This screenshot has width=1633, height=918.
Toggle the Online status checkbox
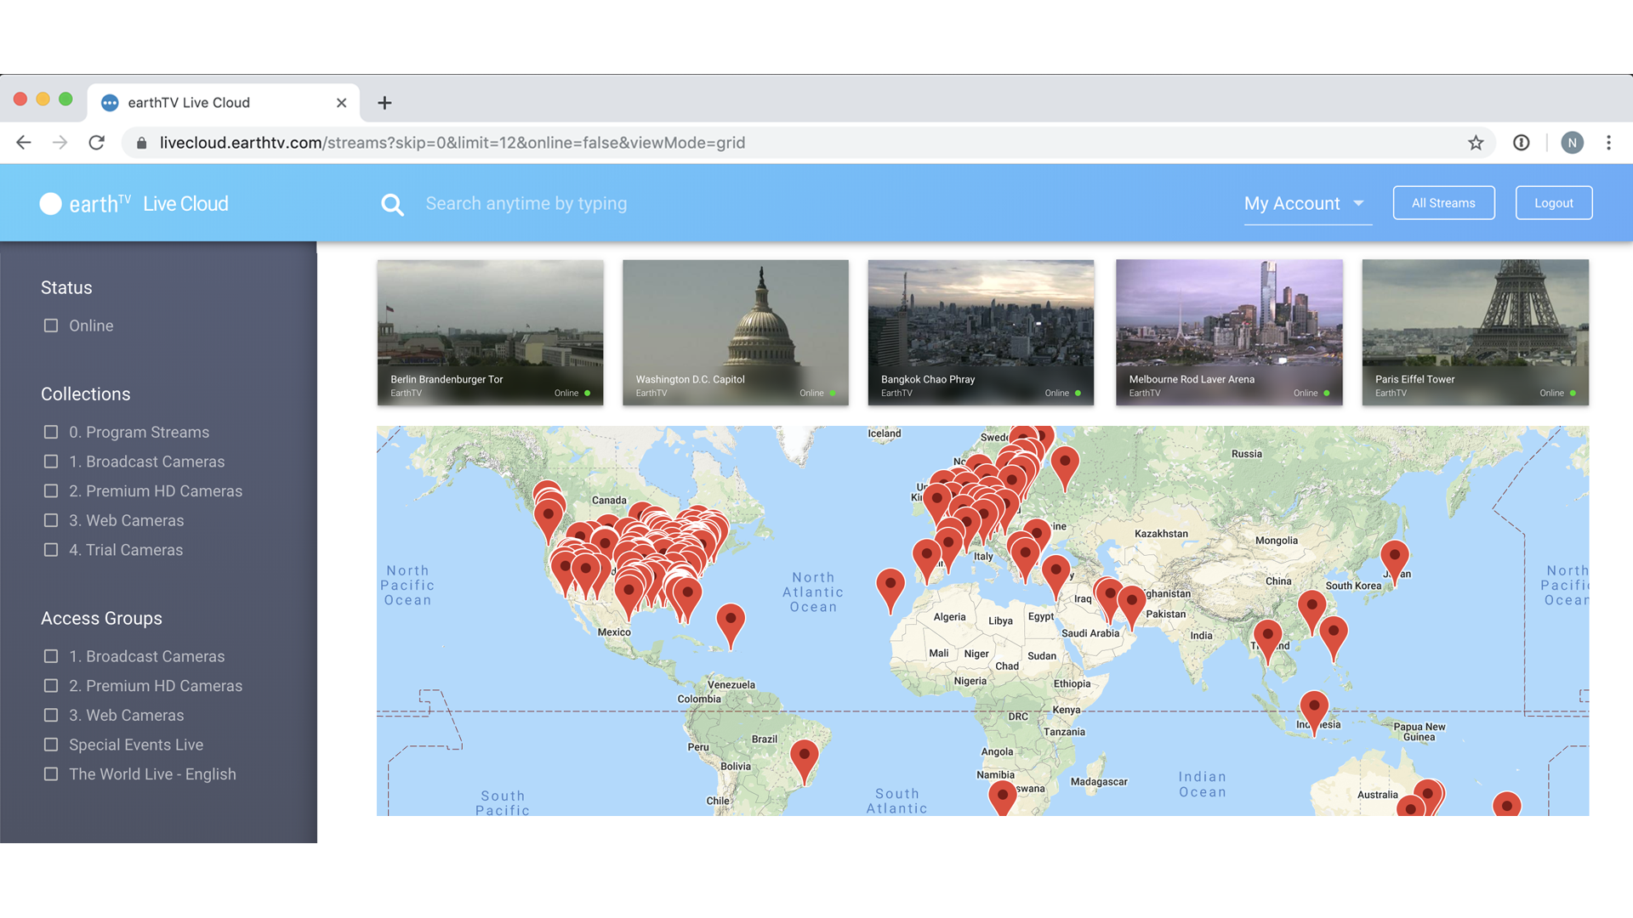(51, 326)
